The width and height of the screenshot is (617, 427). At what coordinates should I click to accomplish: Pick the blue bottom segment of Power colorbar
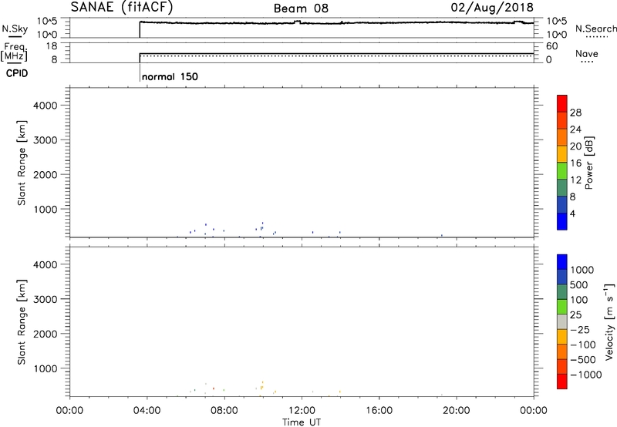562,221
